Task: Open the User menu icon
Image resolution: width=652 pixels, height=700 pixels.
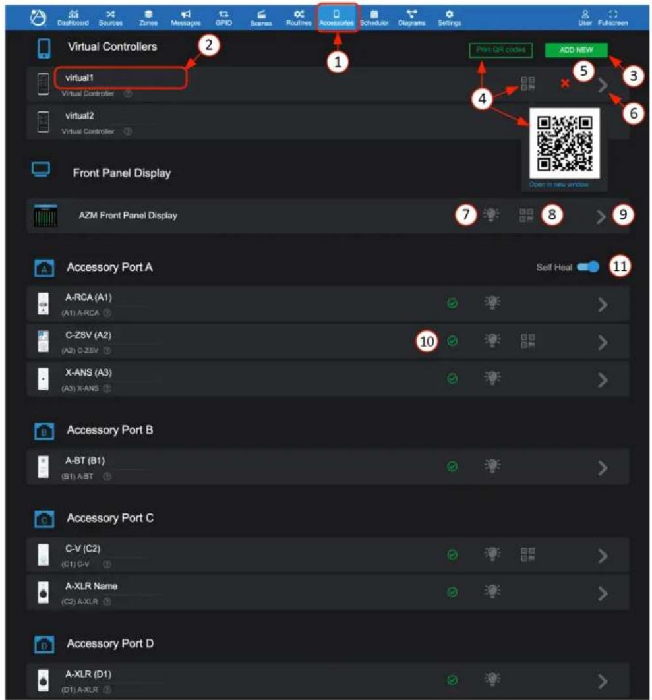Action: [x=585, y=18]
